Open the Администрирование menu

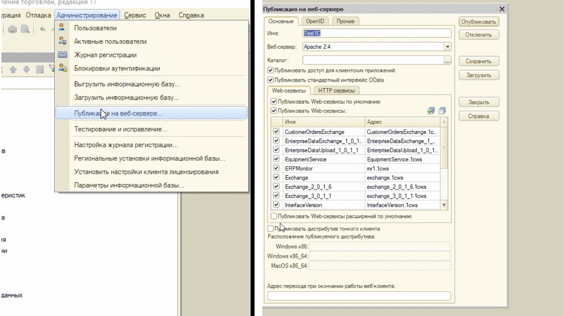tap(87, 15)
